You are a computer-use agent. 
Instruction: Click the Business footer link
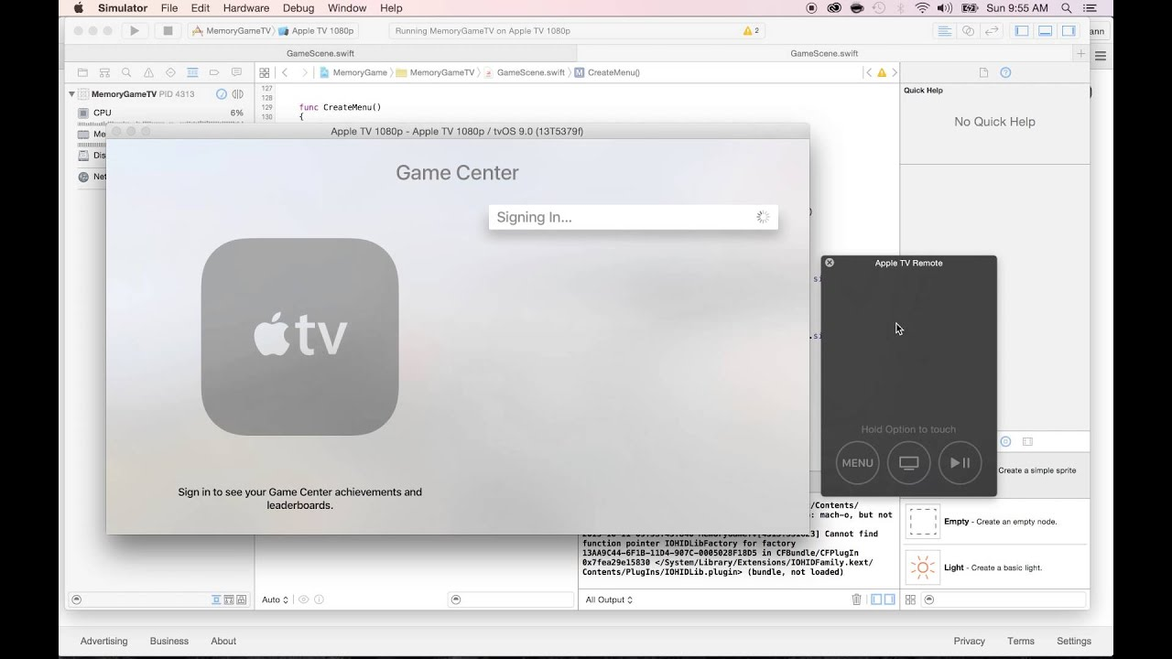point(169,641)
